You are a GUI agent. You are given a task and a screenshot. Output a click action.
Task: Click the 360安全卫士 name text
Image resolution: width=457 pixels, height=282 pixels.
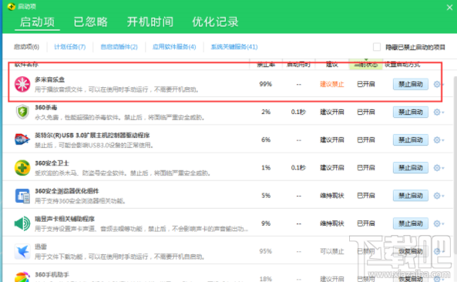(52, 163)
